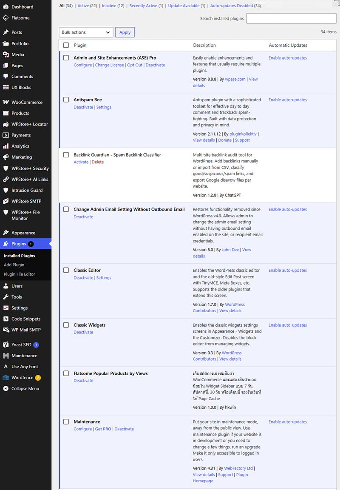The width and height of the screenshot is (340, 490).
Task: Open the Plugin File Editor submenu item
Action: (x=20, y=274)
